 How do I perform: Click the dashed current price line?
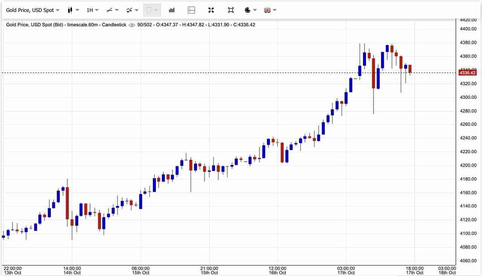click(226, 72)
